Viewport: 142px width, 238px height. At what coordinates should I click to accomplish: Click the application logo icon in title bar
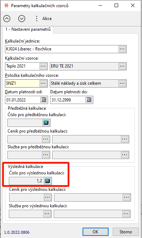point(6,5)
